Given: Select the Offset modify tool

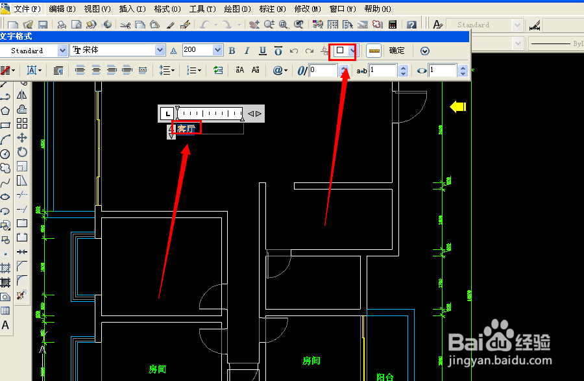Looking at the screenshot, I should click(22, 110).
